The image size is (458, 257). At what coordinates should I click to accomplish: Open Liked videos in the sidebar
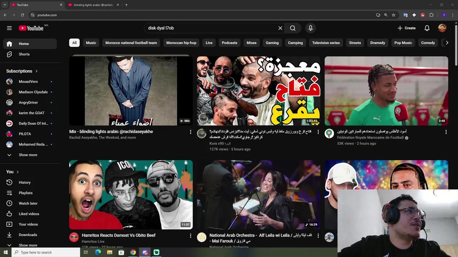click(30, 214)
